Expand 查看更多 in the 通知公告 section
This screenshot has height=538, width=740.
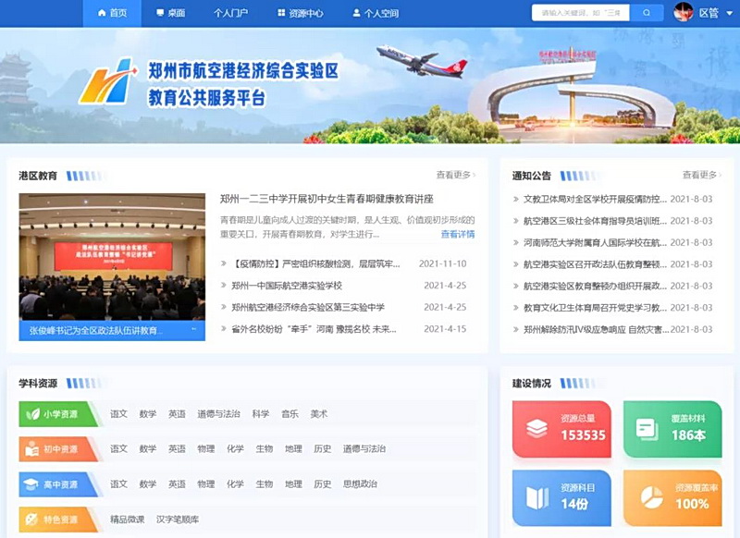[x=702, y=175]
